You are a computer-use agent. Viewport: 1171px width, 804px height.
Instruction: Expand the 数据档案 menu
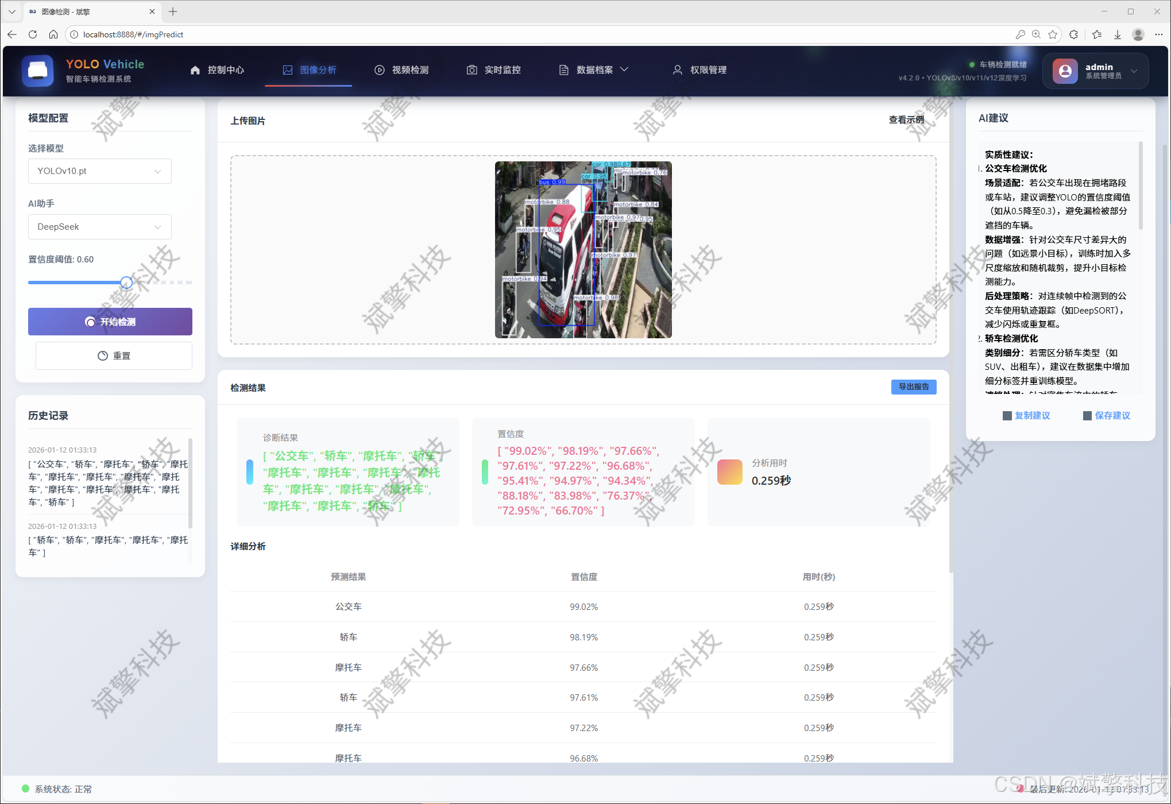[594, 69]
